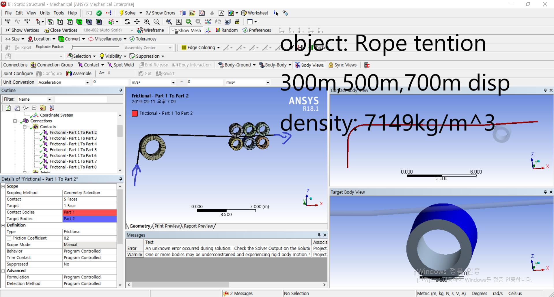Open the Units menu
This screenshot has height=297, width=554.
point(45,13)
